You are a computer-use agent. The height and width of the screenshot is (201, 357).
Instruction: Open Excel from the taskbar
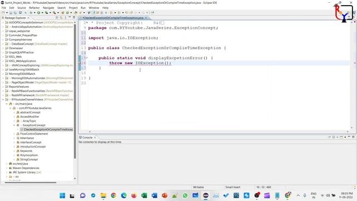click(144, 195)
